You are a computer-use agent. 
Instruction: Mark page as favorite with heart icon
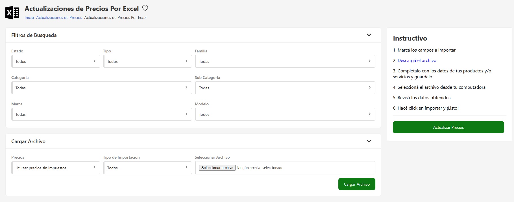(x=145, y=8)
